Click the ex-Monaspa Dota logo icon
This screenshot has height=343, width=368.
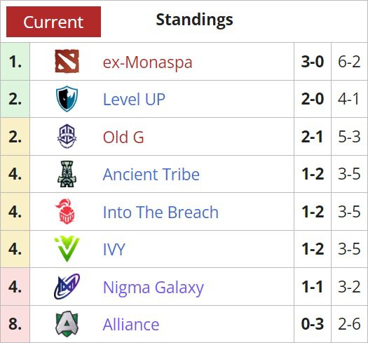coord(67,61)
